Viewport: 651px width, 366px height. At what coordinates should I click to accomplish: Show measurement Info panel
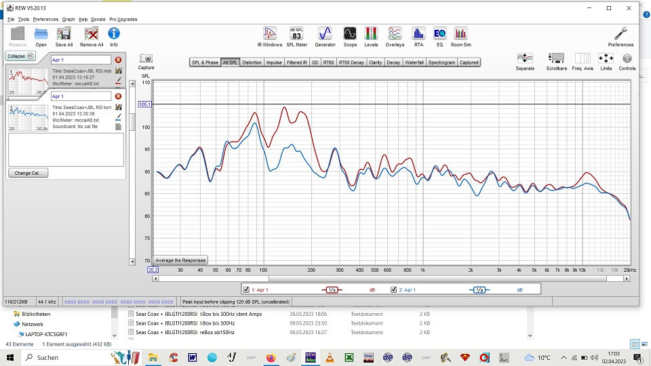coord(114,37)
